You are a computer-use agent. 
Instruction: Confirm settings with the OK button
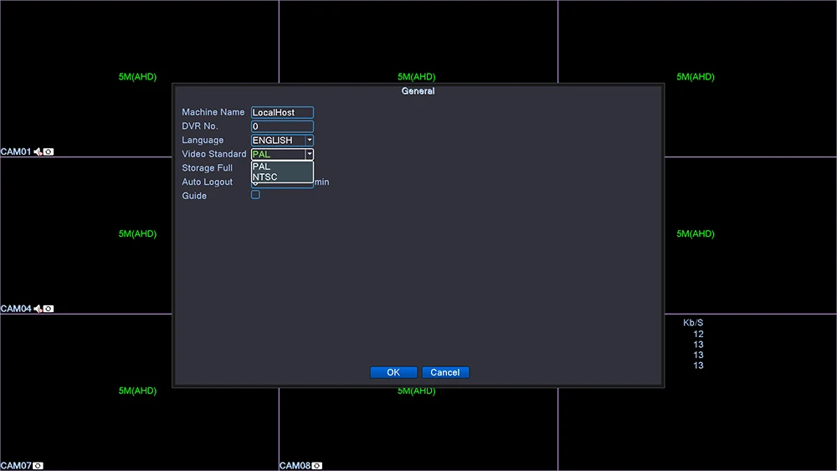[x=393, y=372]
